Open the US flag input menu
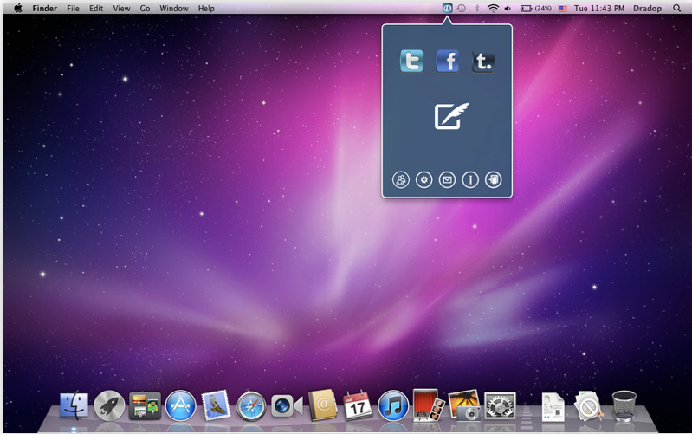This screenshot has height=434, width=692. click(x=563, y=8)
